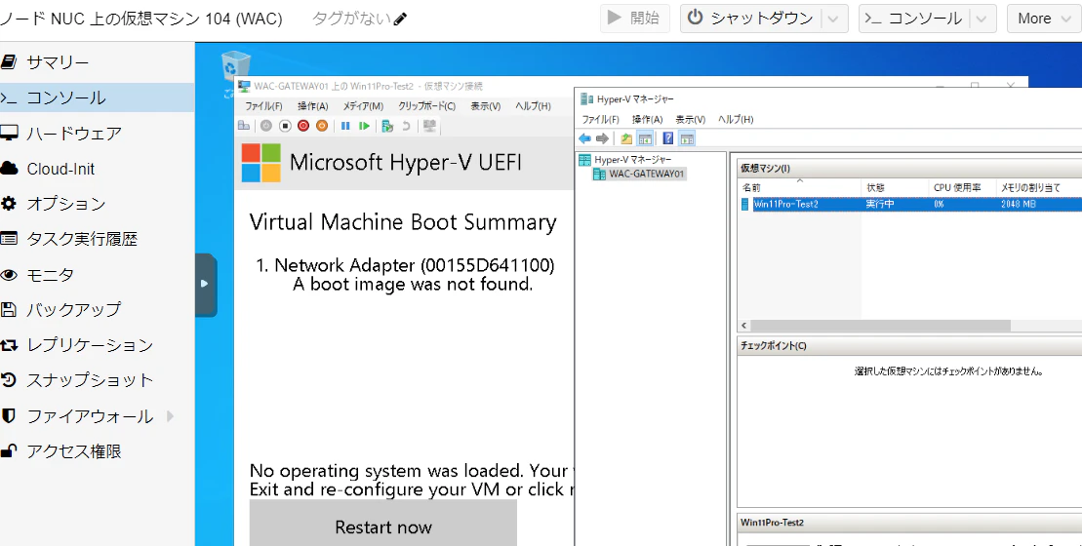Open the More dropdown menu
This screenshot has height=546, width=1082.
tap(1044, 19)
